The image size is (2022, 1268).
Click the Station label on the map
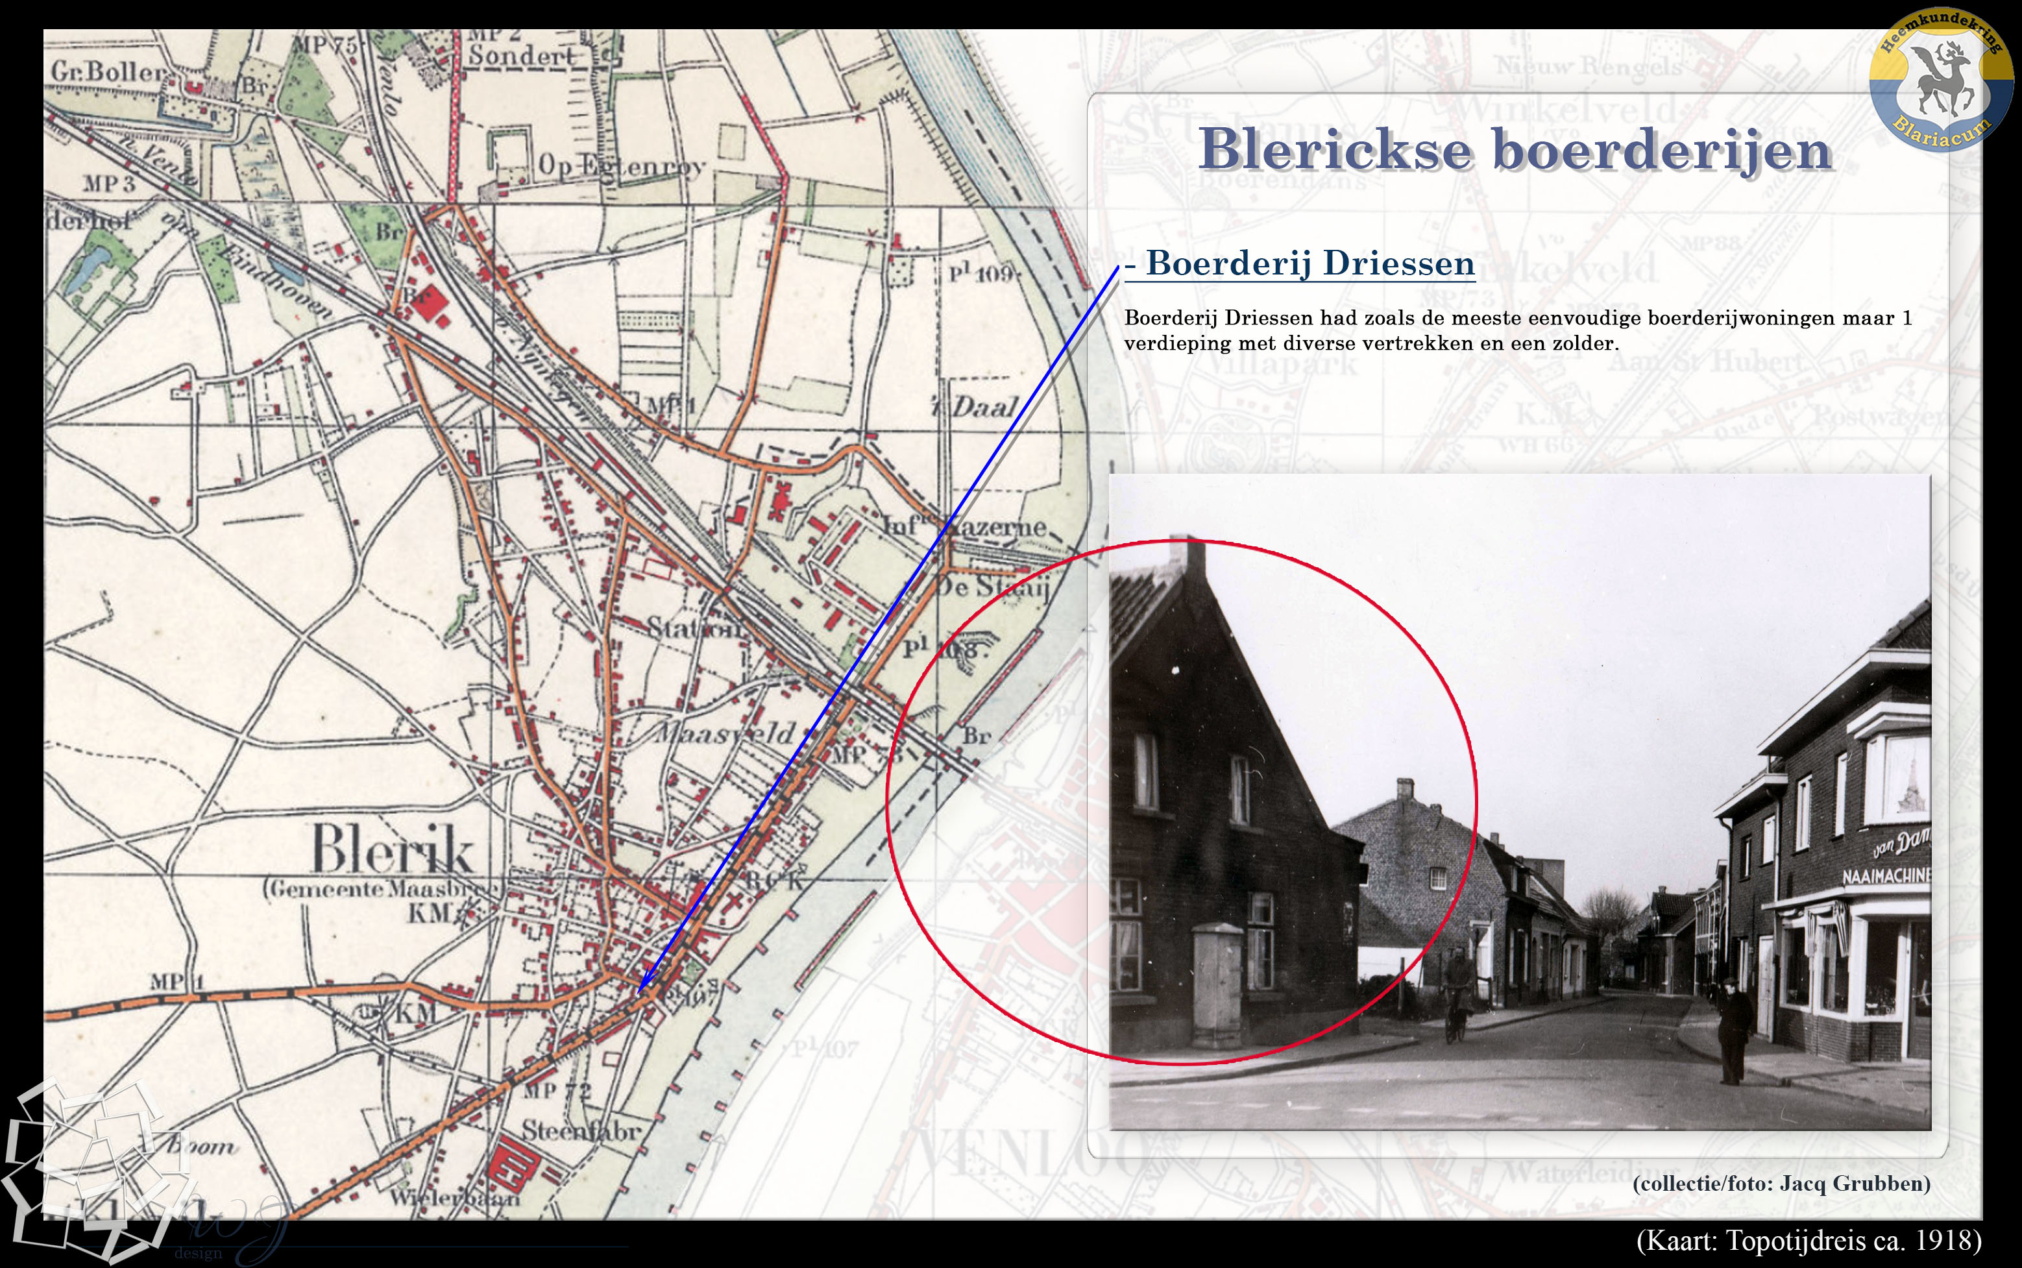[693, 628]
